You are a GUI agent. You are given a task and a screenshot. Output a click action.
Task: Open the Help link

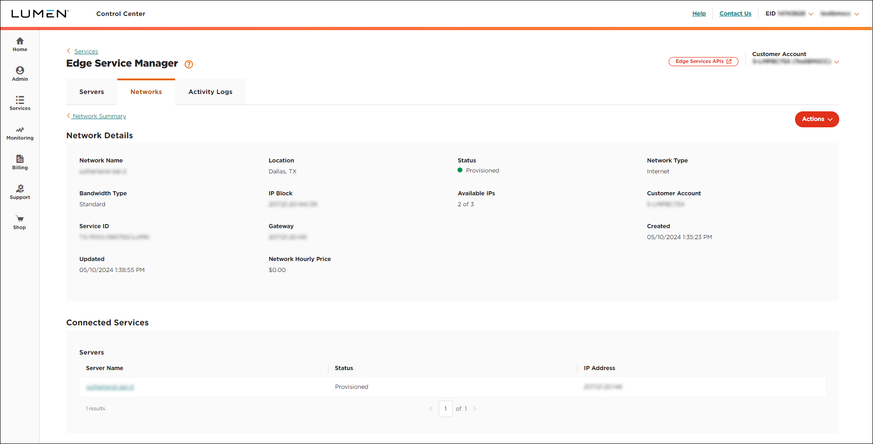699,14
